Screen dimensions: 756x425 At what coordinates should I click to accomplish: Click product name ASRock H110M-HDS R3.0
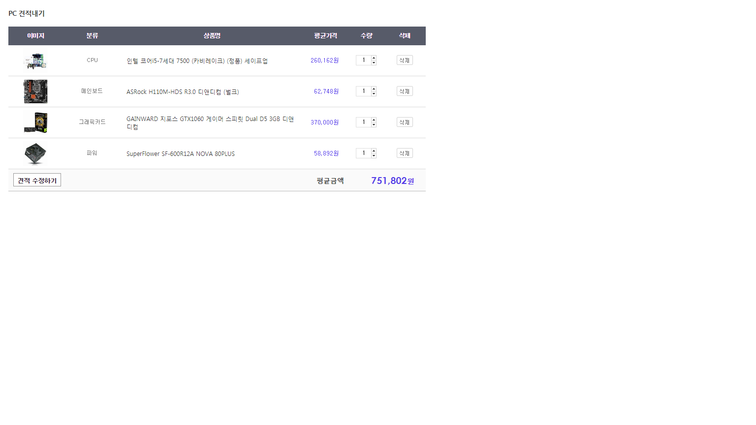tap(183, 92)
